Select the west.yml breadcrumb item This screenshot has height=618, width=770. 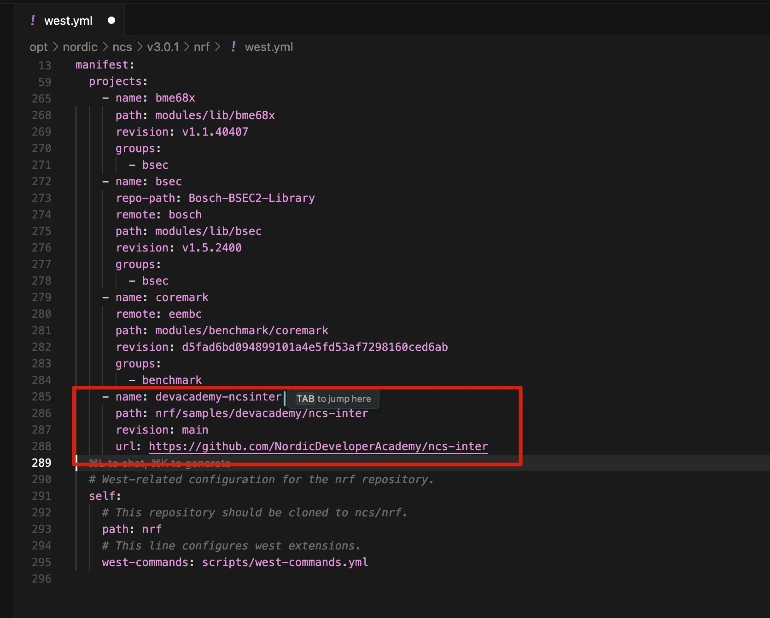click(x=268, y=47)
